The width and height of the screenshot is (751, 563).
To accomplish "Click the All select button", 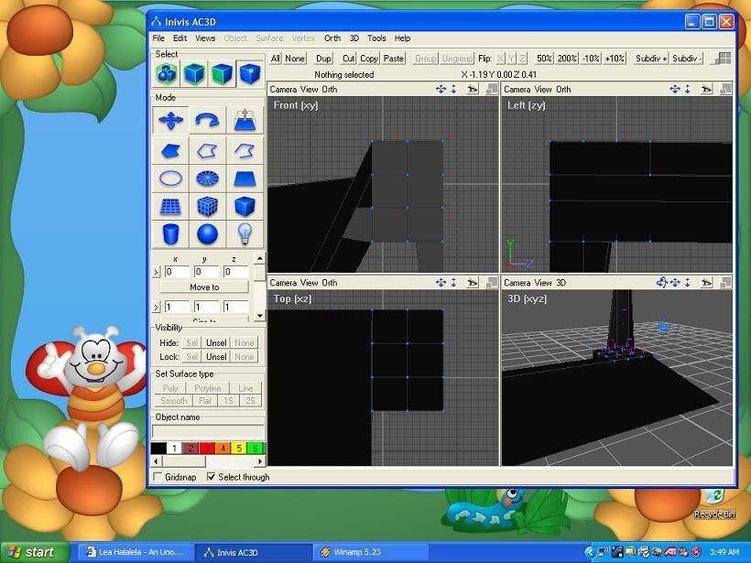I will 276,59.
